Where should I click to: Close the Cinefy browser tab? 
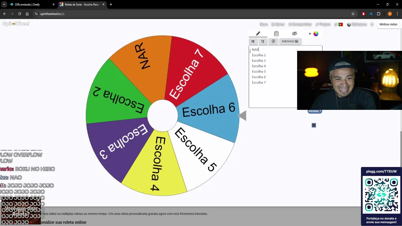53,4
